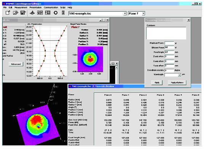Click inside the Comment text area
Screen dimensions: 204x149
pyautogui.click(x=166, y=33)
